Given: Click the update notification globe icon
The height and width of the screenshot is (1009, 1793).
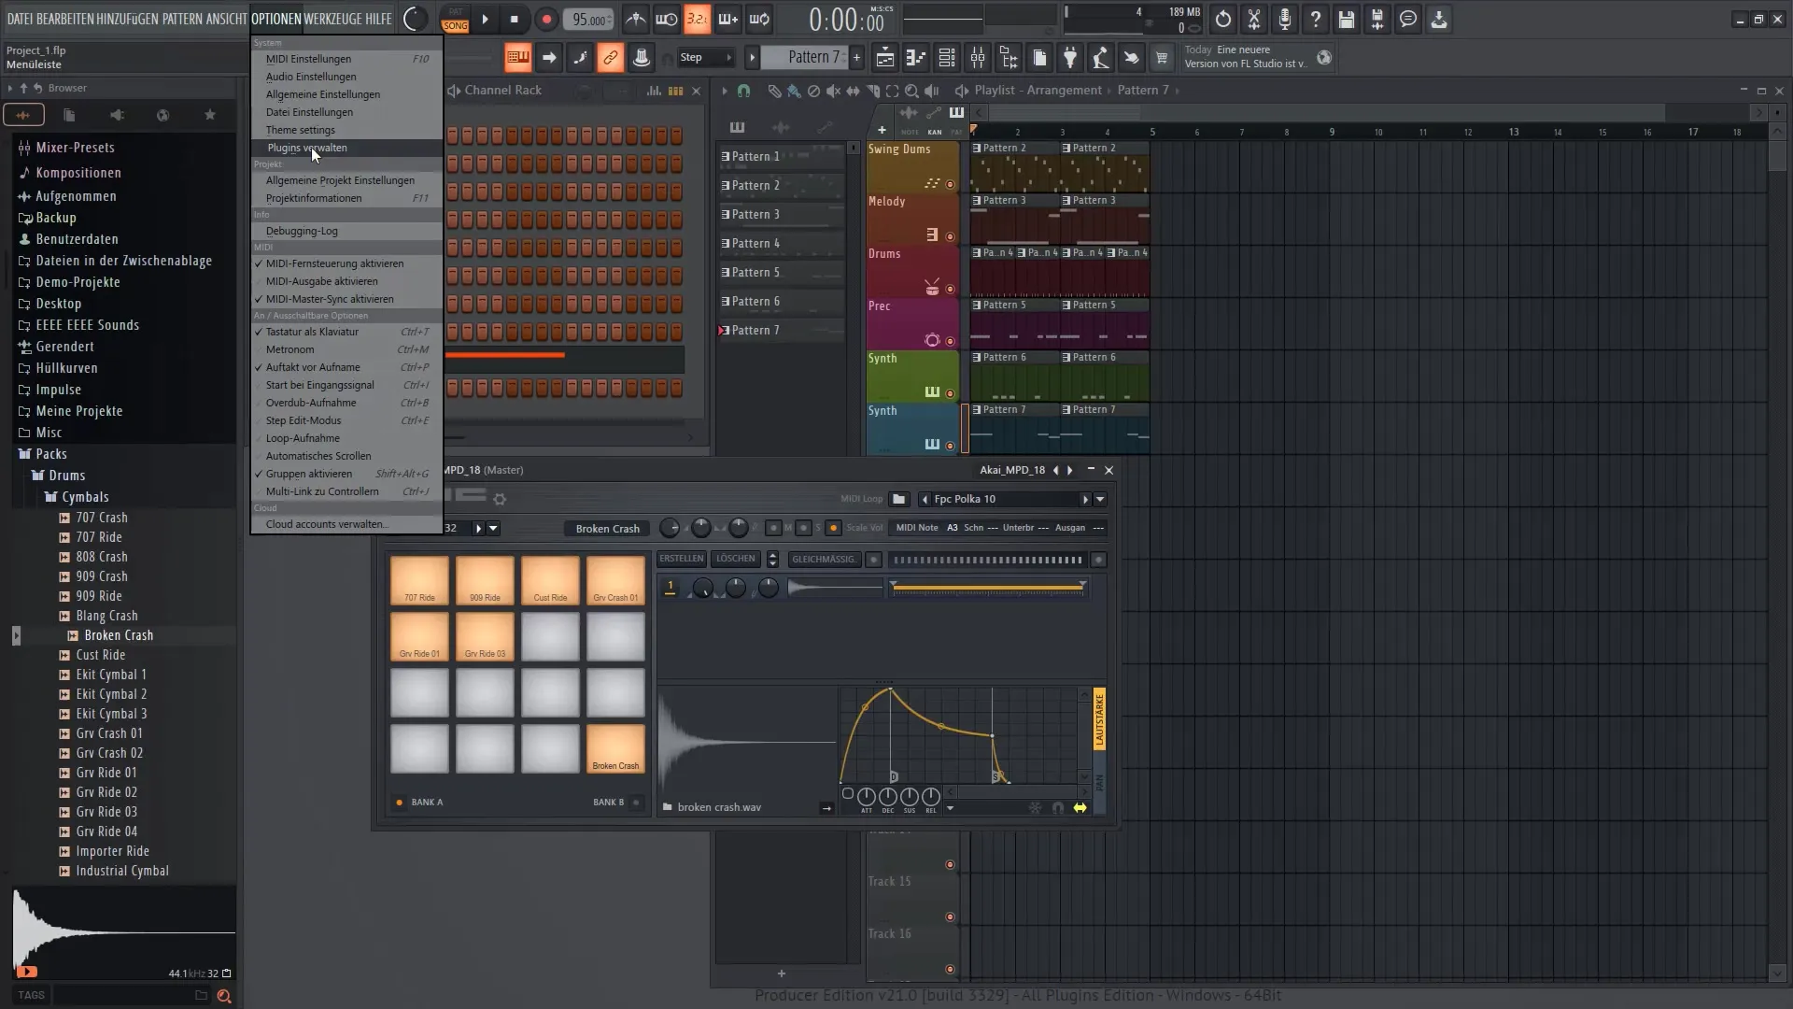Looking at the screenshot, I should click(1323, 58).
